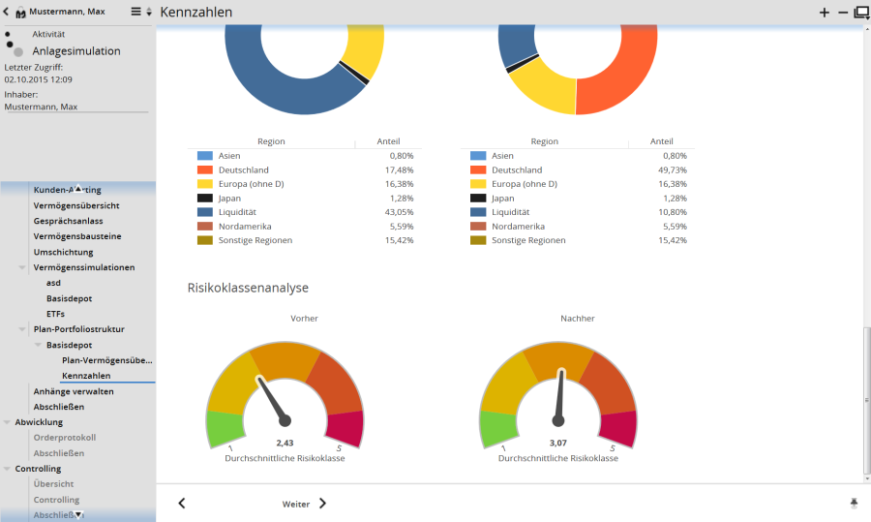Viewport: 871px width, 522px height.
Task: Open the hamburger menu in the header
Action: (x=136, y=12)
